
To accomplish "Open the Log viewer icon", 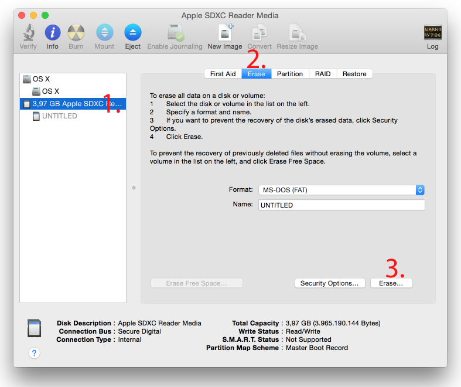I will [x=432, y=32].
